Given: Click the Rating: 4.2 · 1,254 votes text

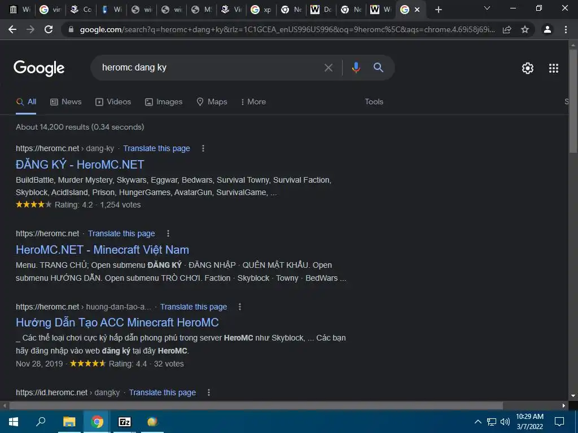Looking at the screenshot, I should point(98,205).
